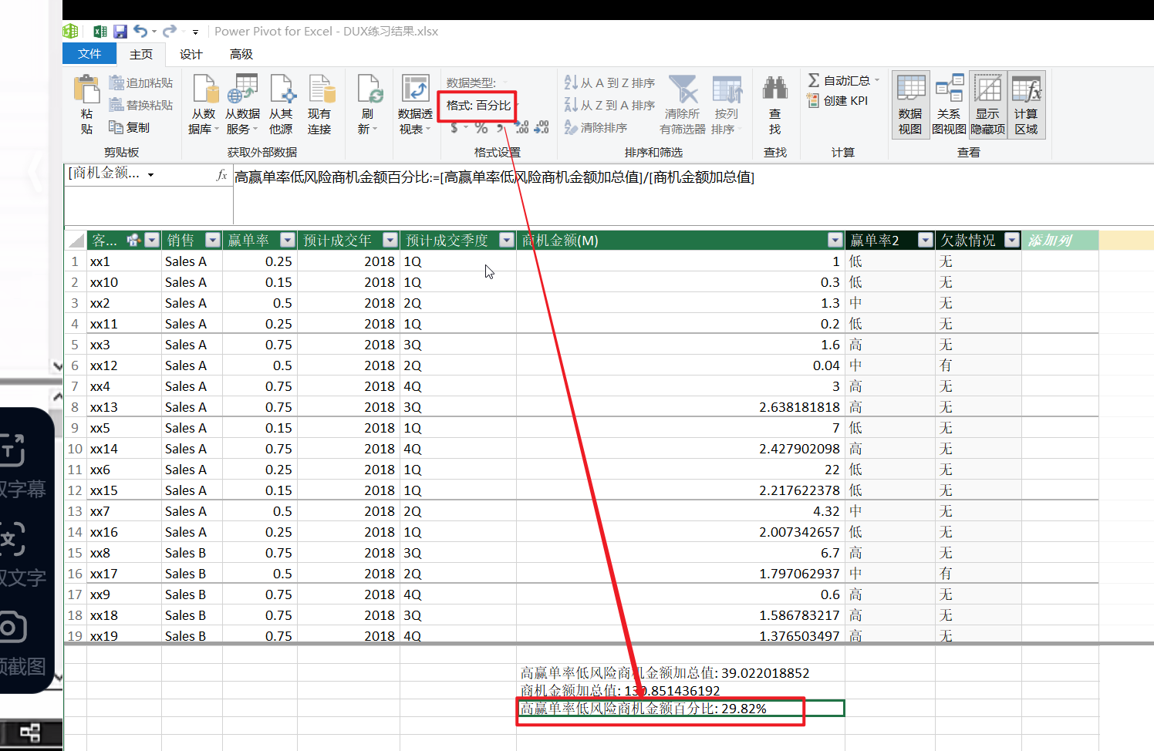Click From Other Sources (从其他源)

281,105
